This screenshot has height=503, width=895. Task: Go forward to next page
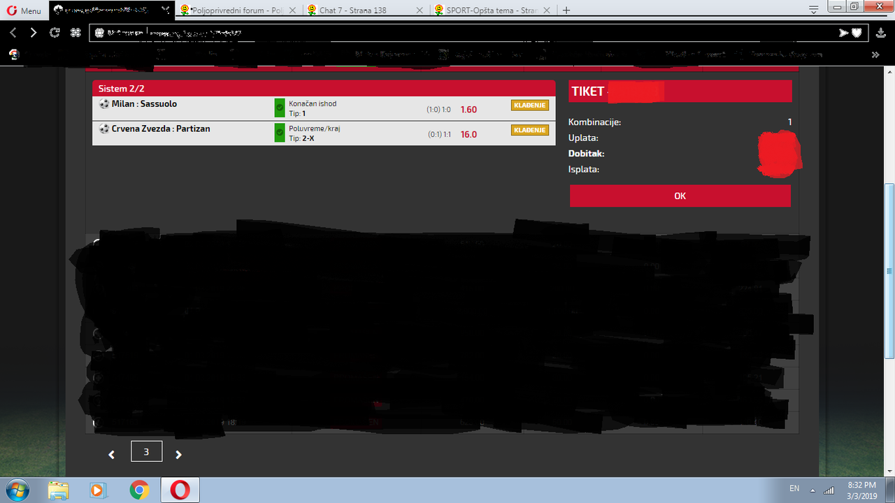pos(34,33)
